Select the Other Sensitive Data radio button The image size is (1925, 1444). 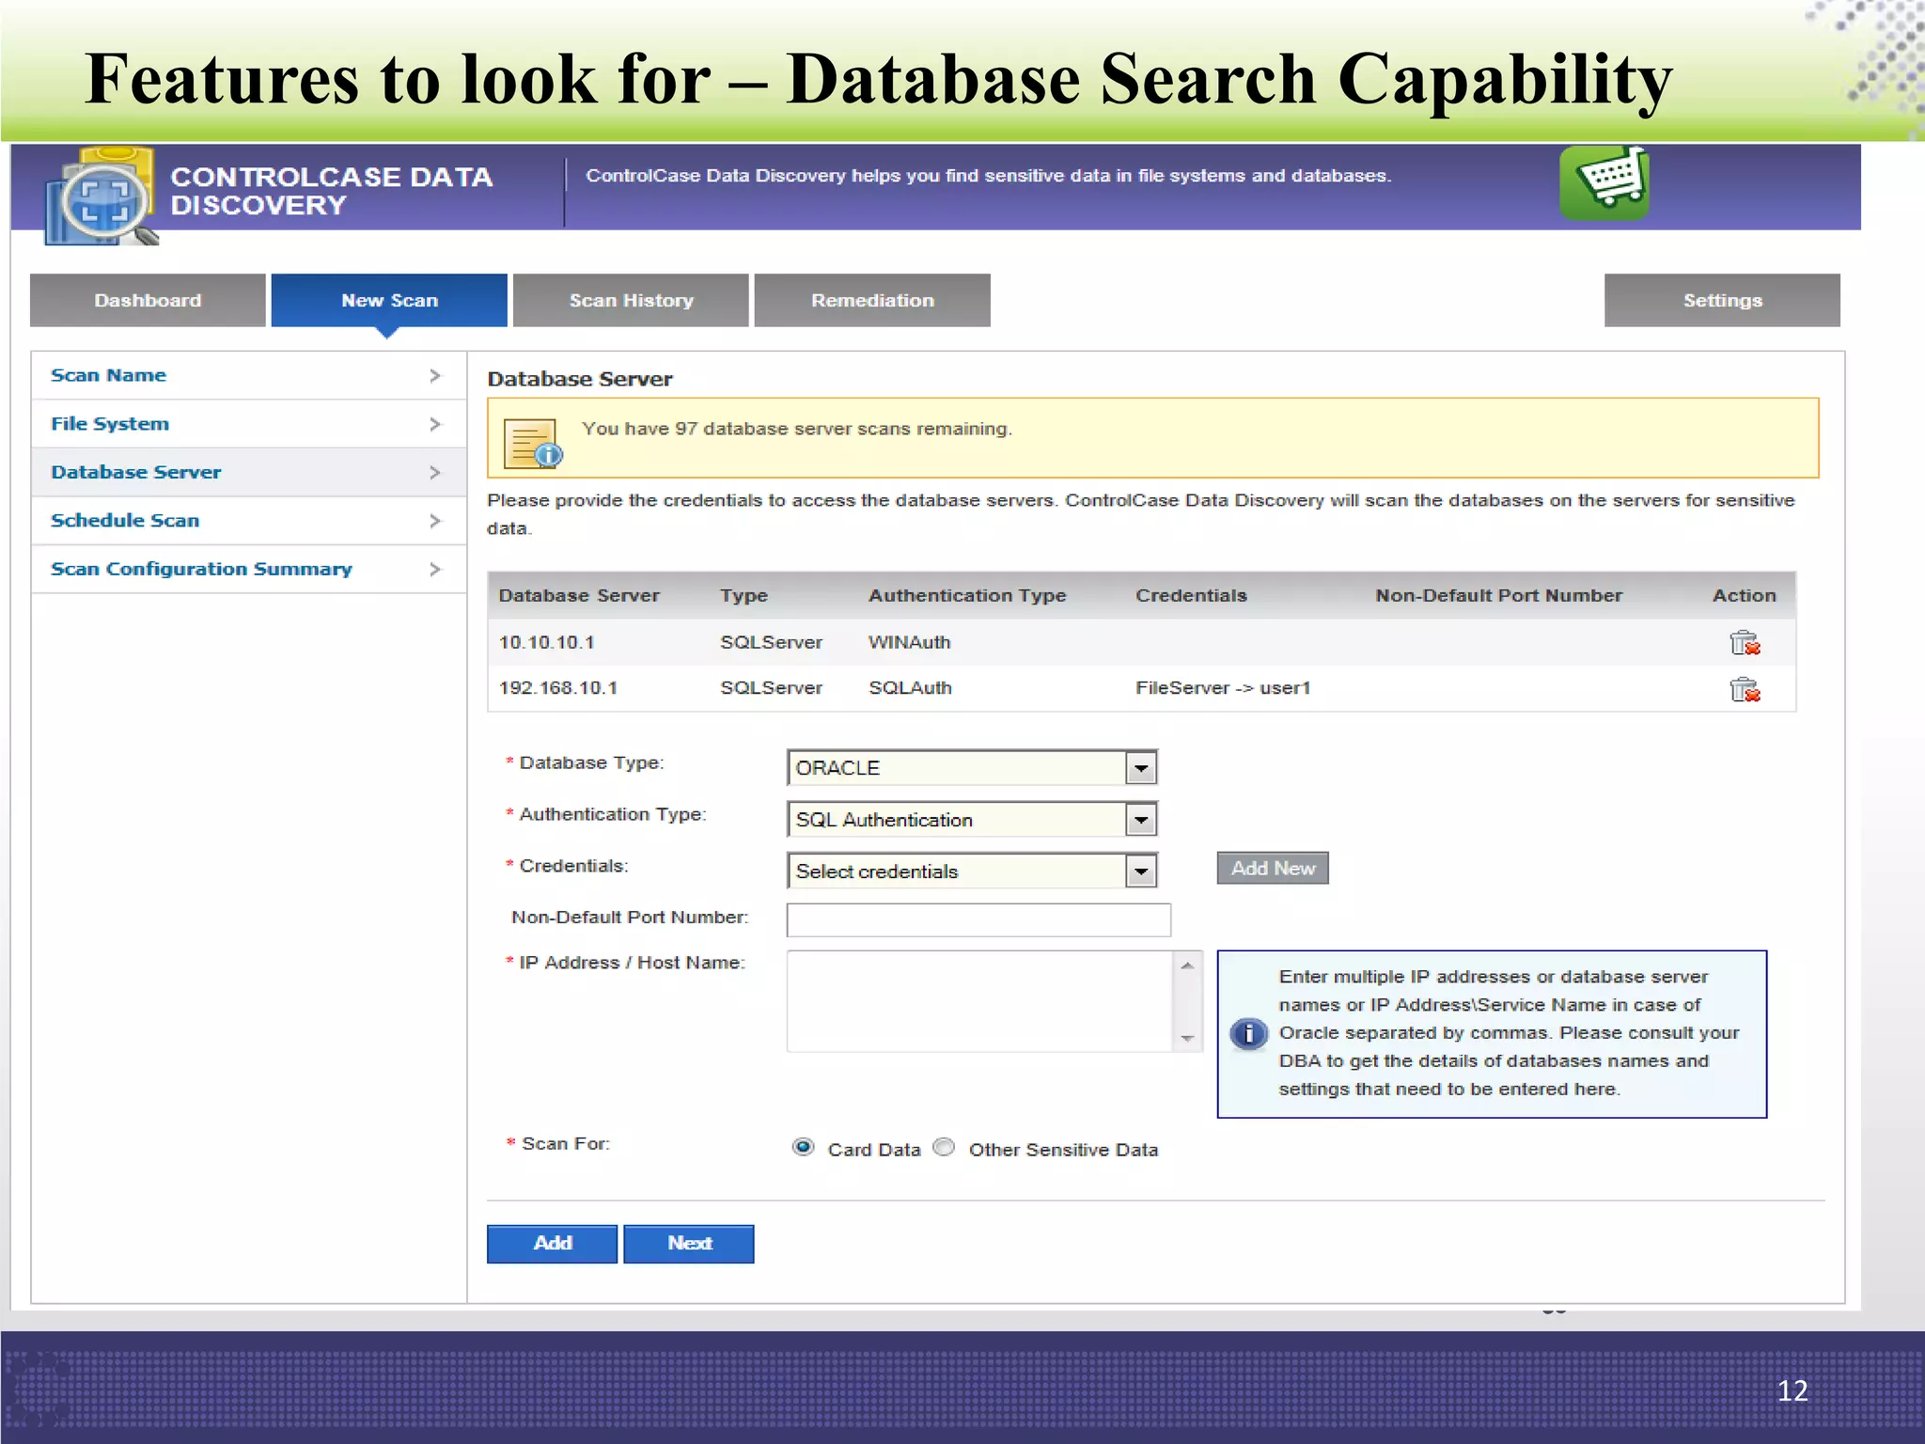[945, 1147]
